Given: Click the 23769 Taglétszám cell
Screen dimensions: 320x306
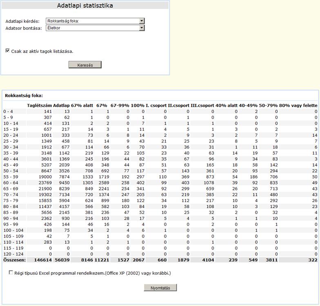Looking at the screenshot, I should [x=45, y=183].
